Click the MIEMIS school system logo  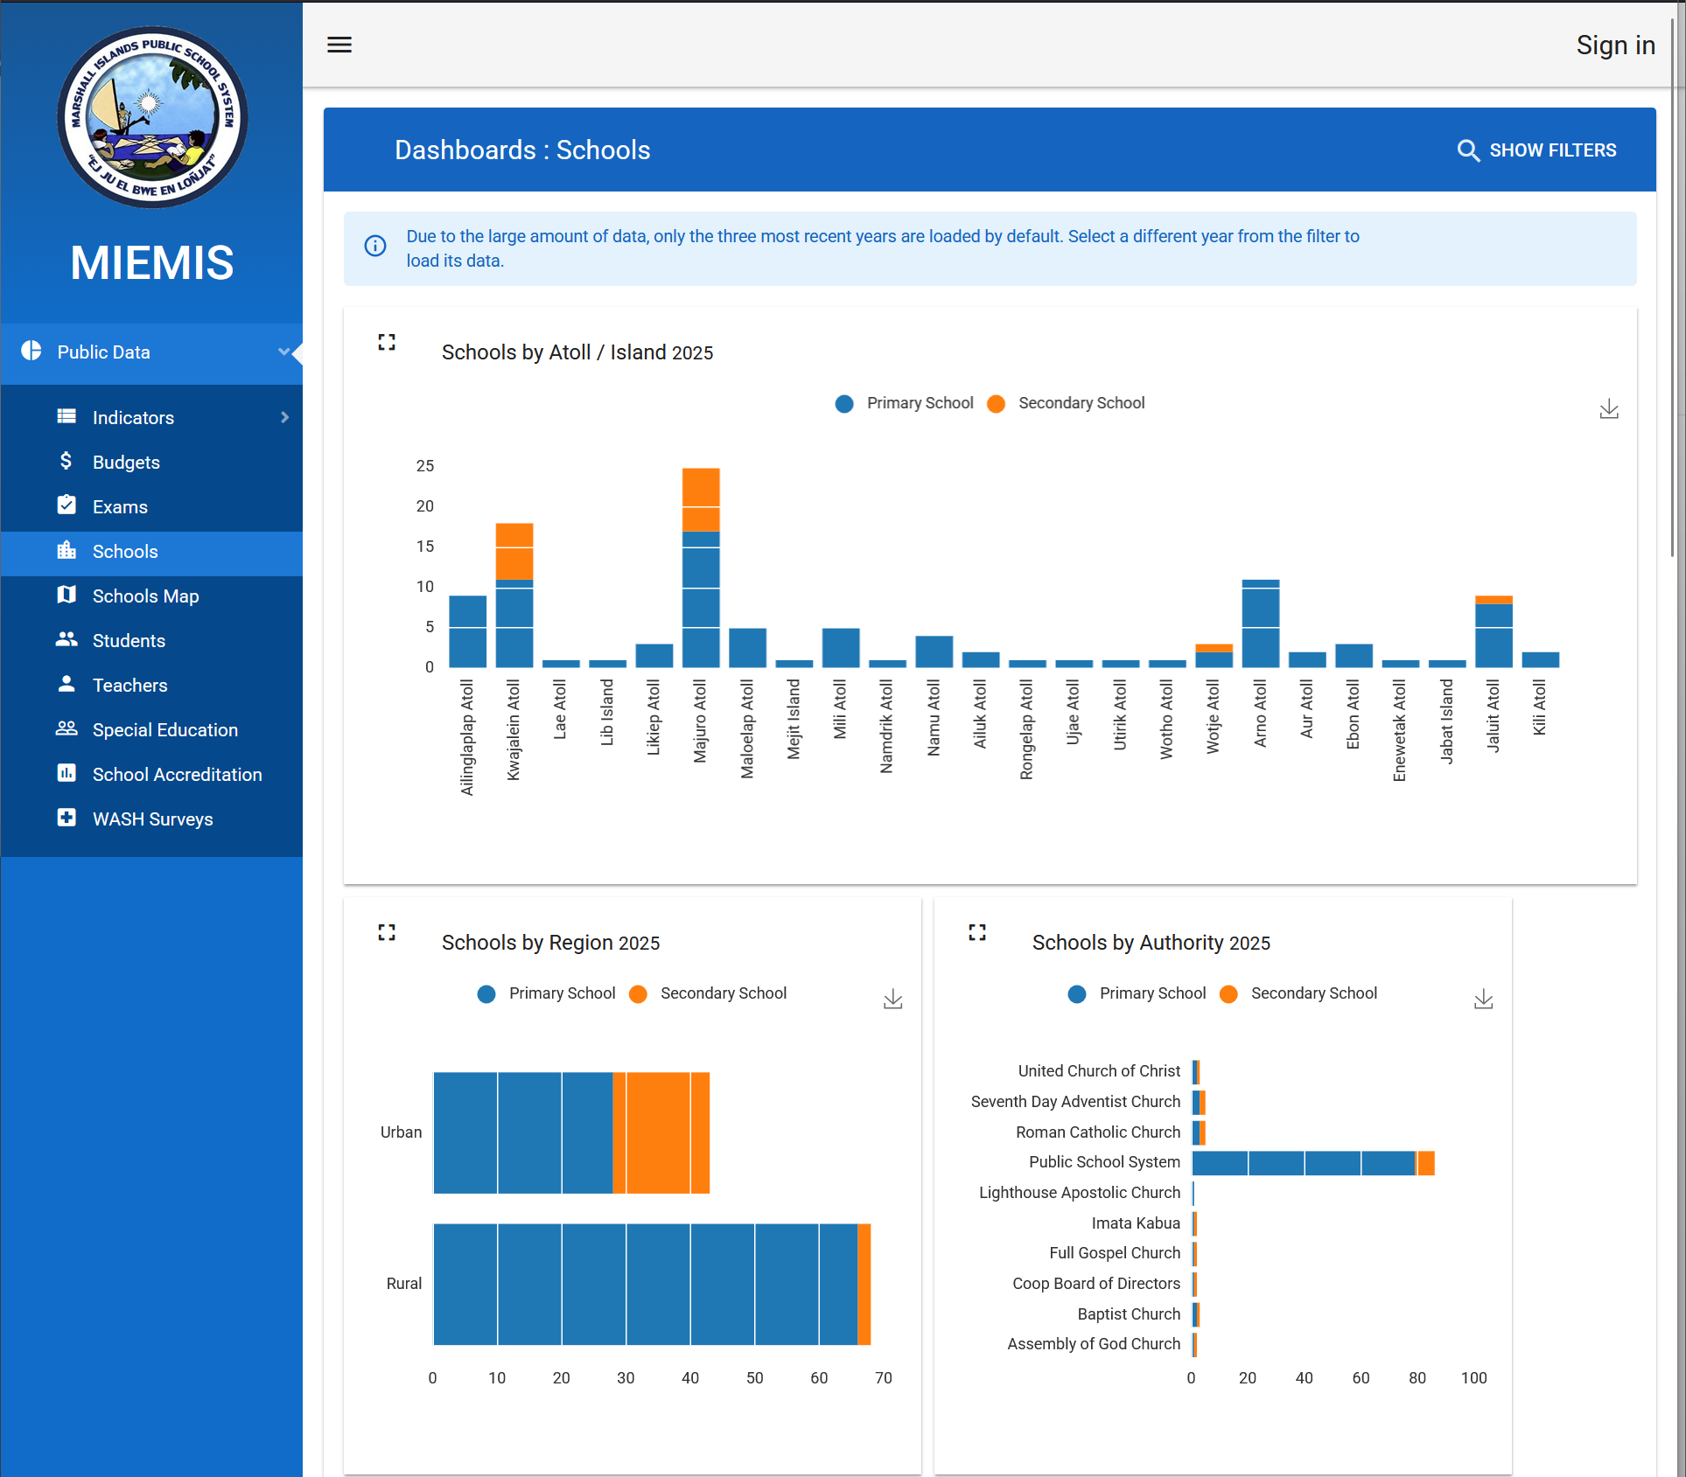click(x=152, y=117)
